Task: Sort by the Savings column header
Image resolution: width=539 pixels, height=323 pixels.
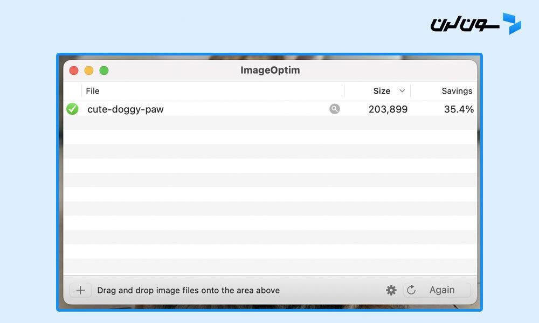Action: tap(457, 91)
